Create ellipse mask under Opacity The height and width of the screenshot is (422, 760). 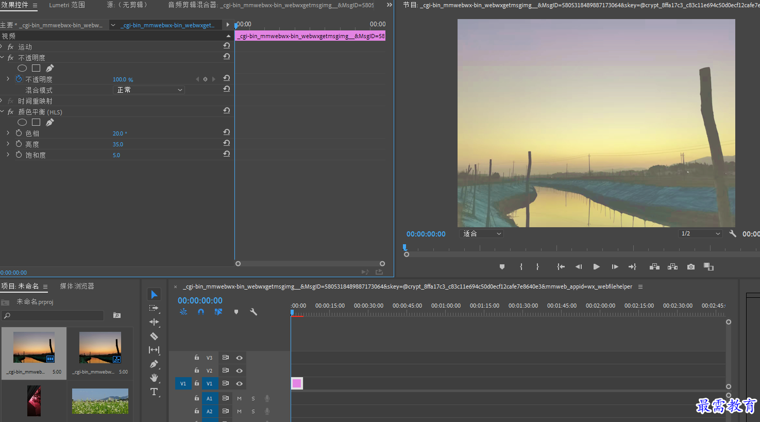coord(22,68)
